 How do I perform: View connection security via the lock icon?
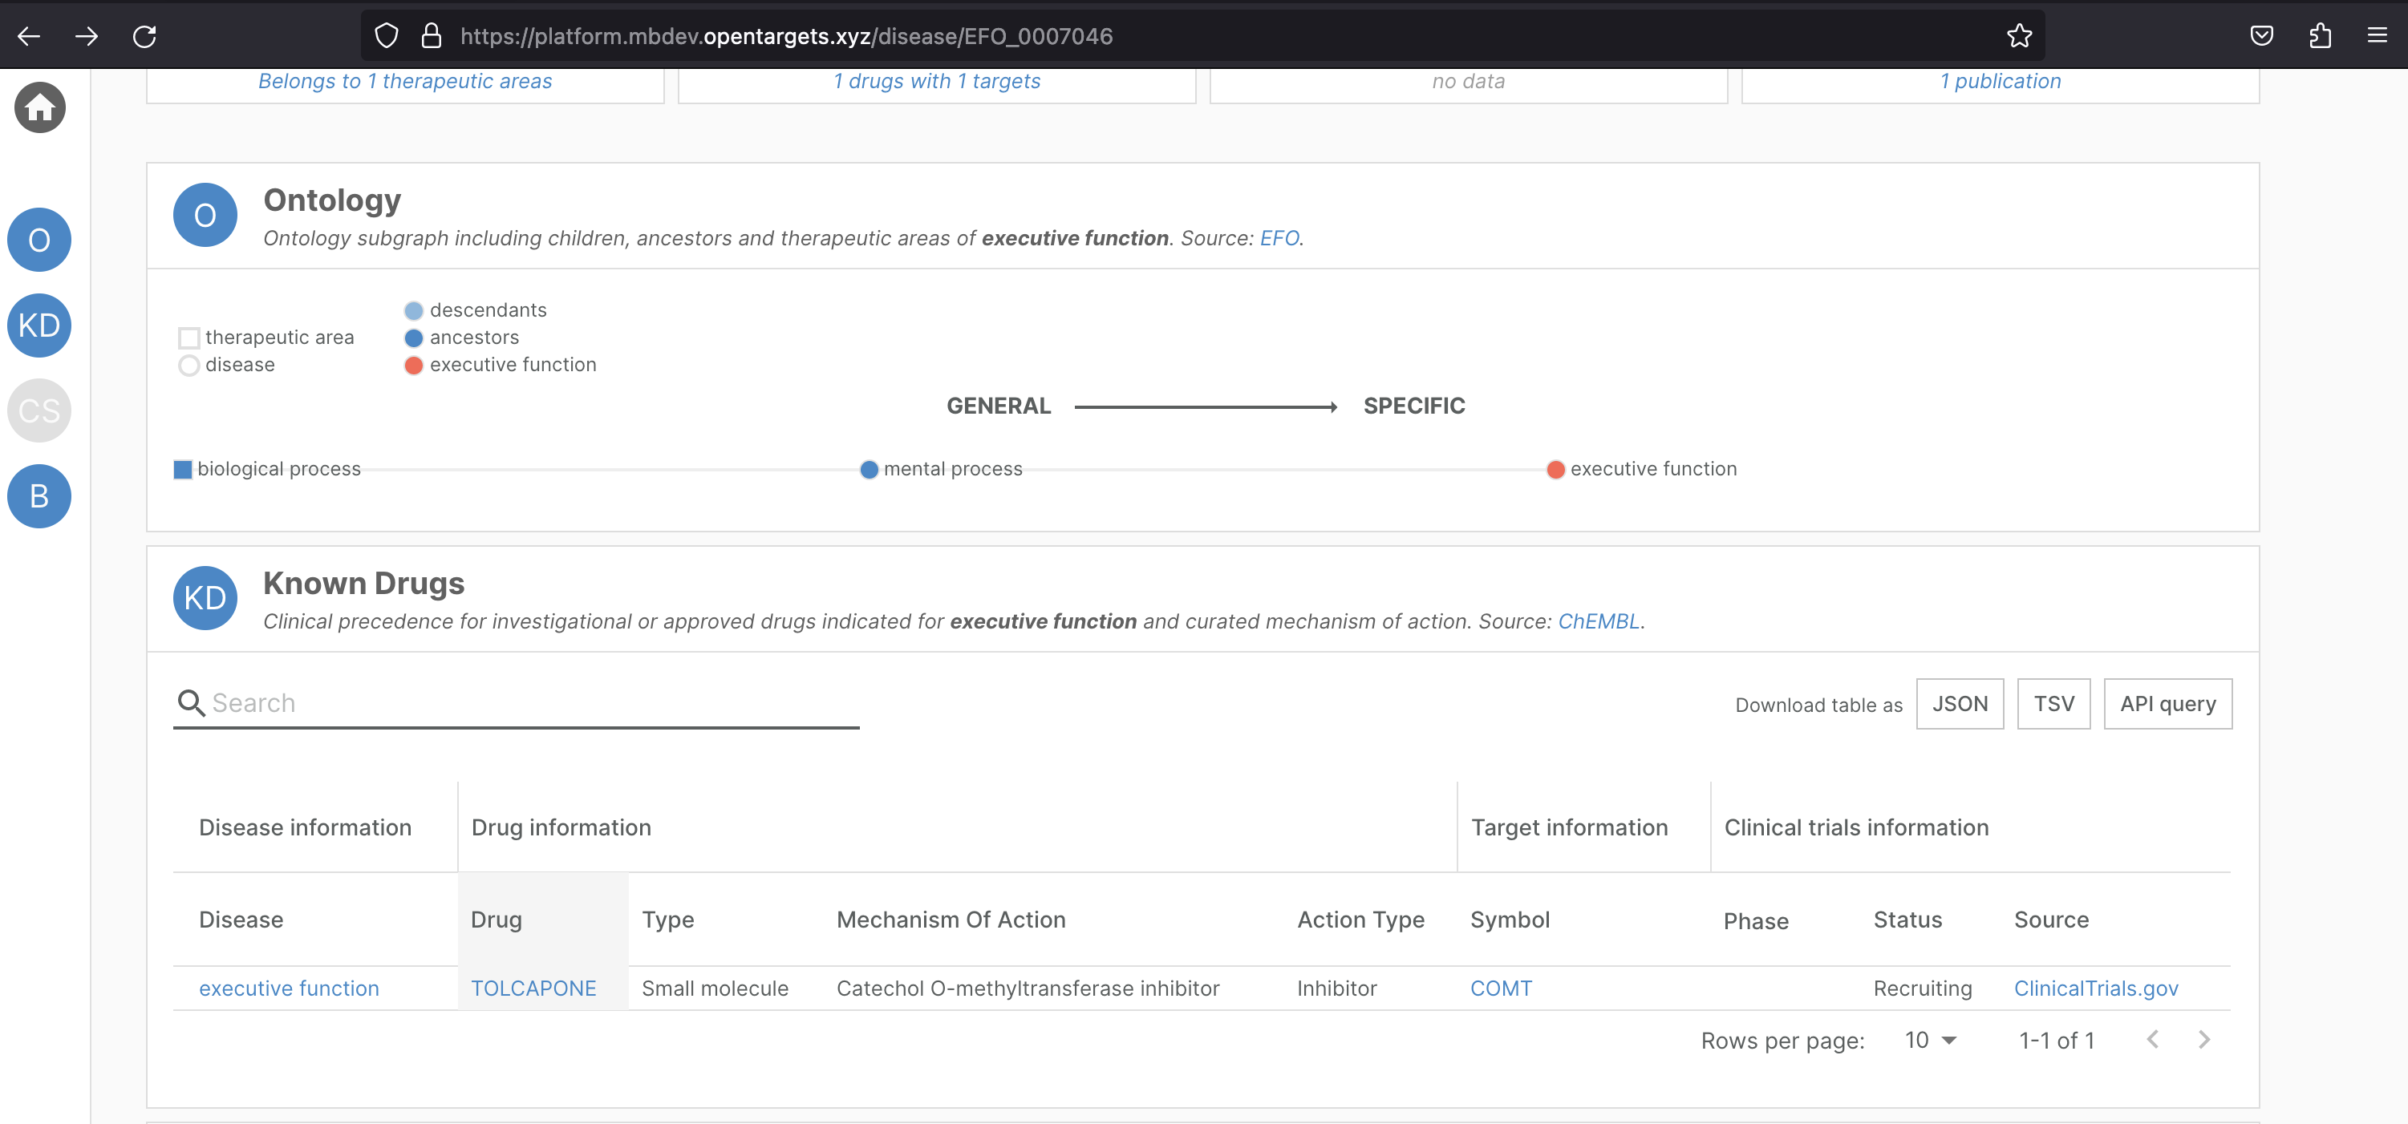(x=432, y=35)
